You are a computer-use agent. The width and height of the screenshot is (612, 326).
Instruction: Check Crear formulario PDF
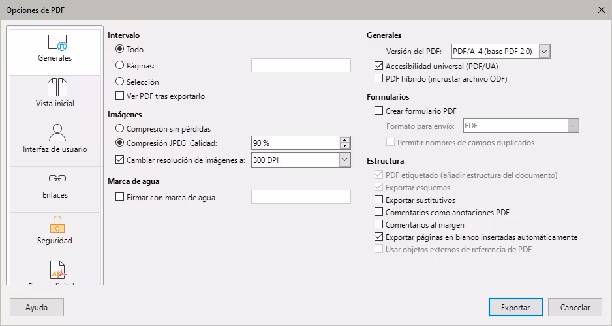pyautogui.click(x=378, y=111)
